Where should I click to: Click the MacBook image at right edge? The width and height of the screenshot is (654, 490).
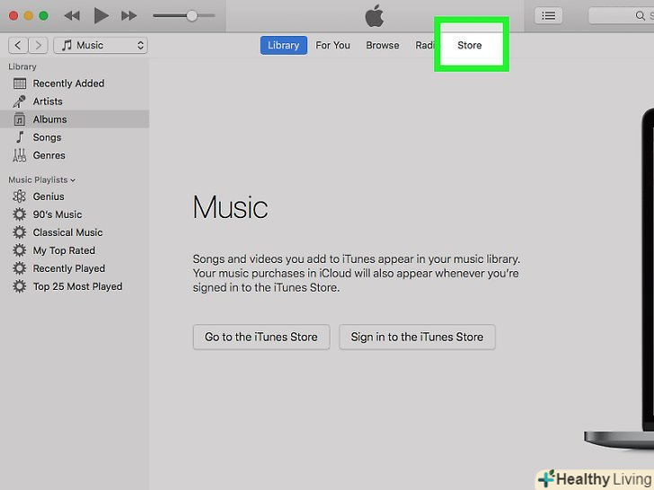tap(619, 278)
